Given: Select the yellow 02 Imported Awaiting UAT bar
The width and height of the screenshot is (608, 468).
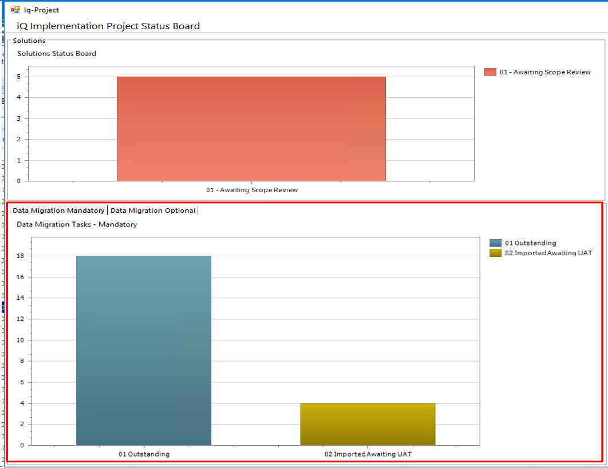Looking at the screenshot, I should click(367, 423).
